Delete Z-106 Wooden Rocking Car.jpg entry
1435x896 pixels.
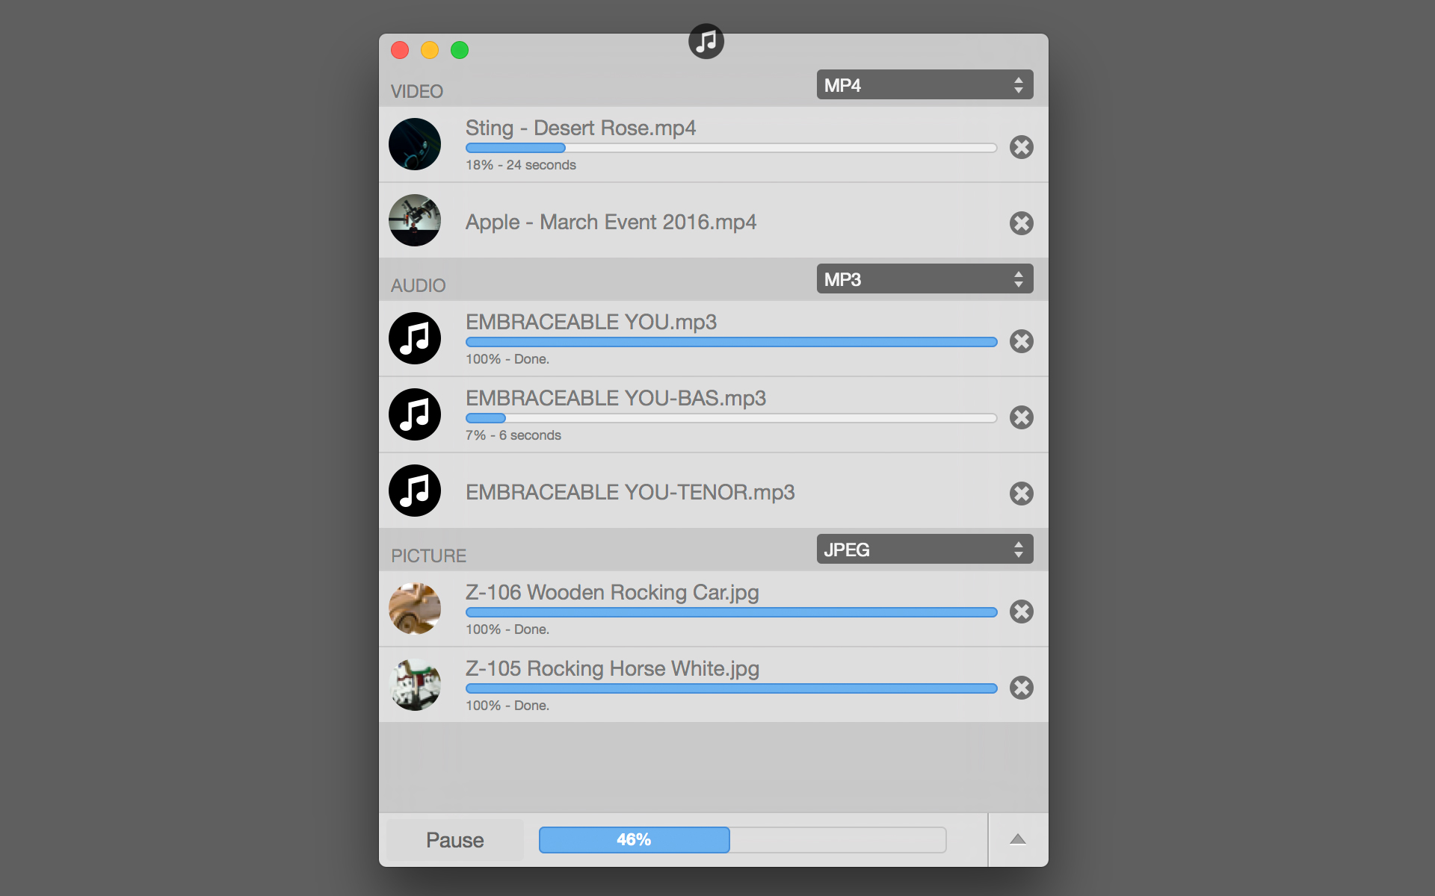(x=1021, y=612)
